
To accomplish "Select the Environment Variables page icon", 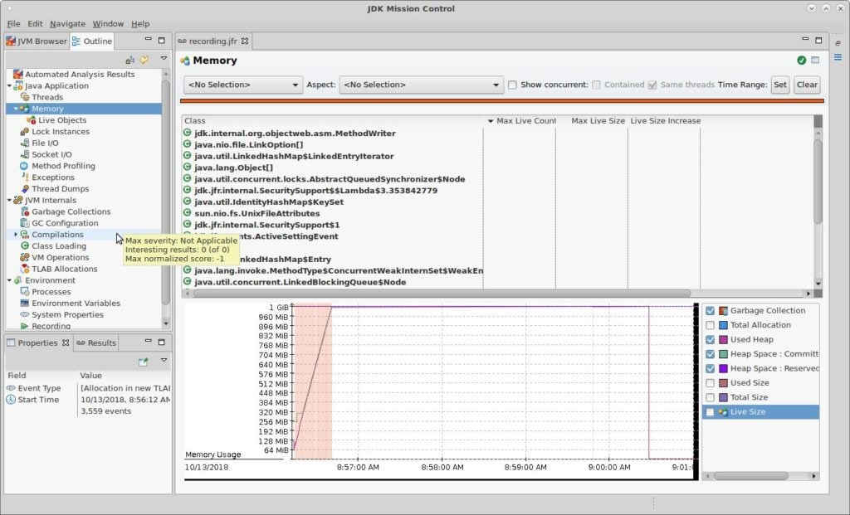I will coord(24,303).
